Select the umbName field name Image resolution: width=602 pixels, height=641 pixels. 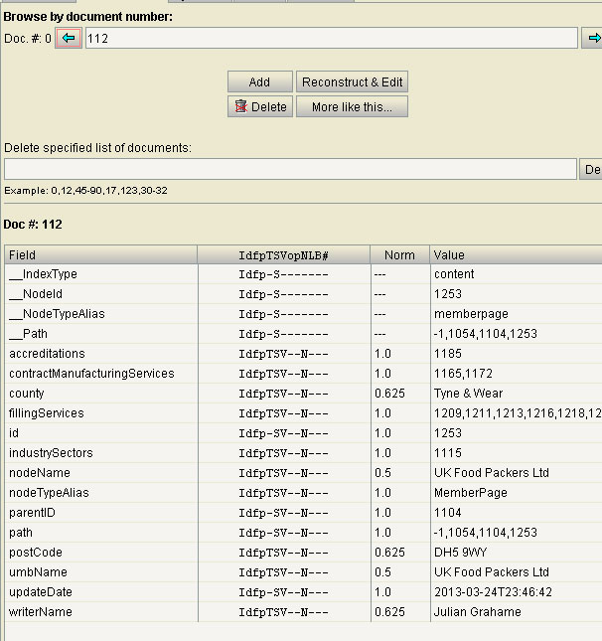click(38, 572)
